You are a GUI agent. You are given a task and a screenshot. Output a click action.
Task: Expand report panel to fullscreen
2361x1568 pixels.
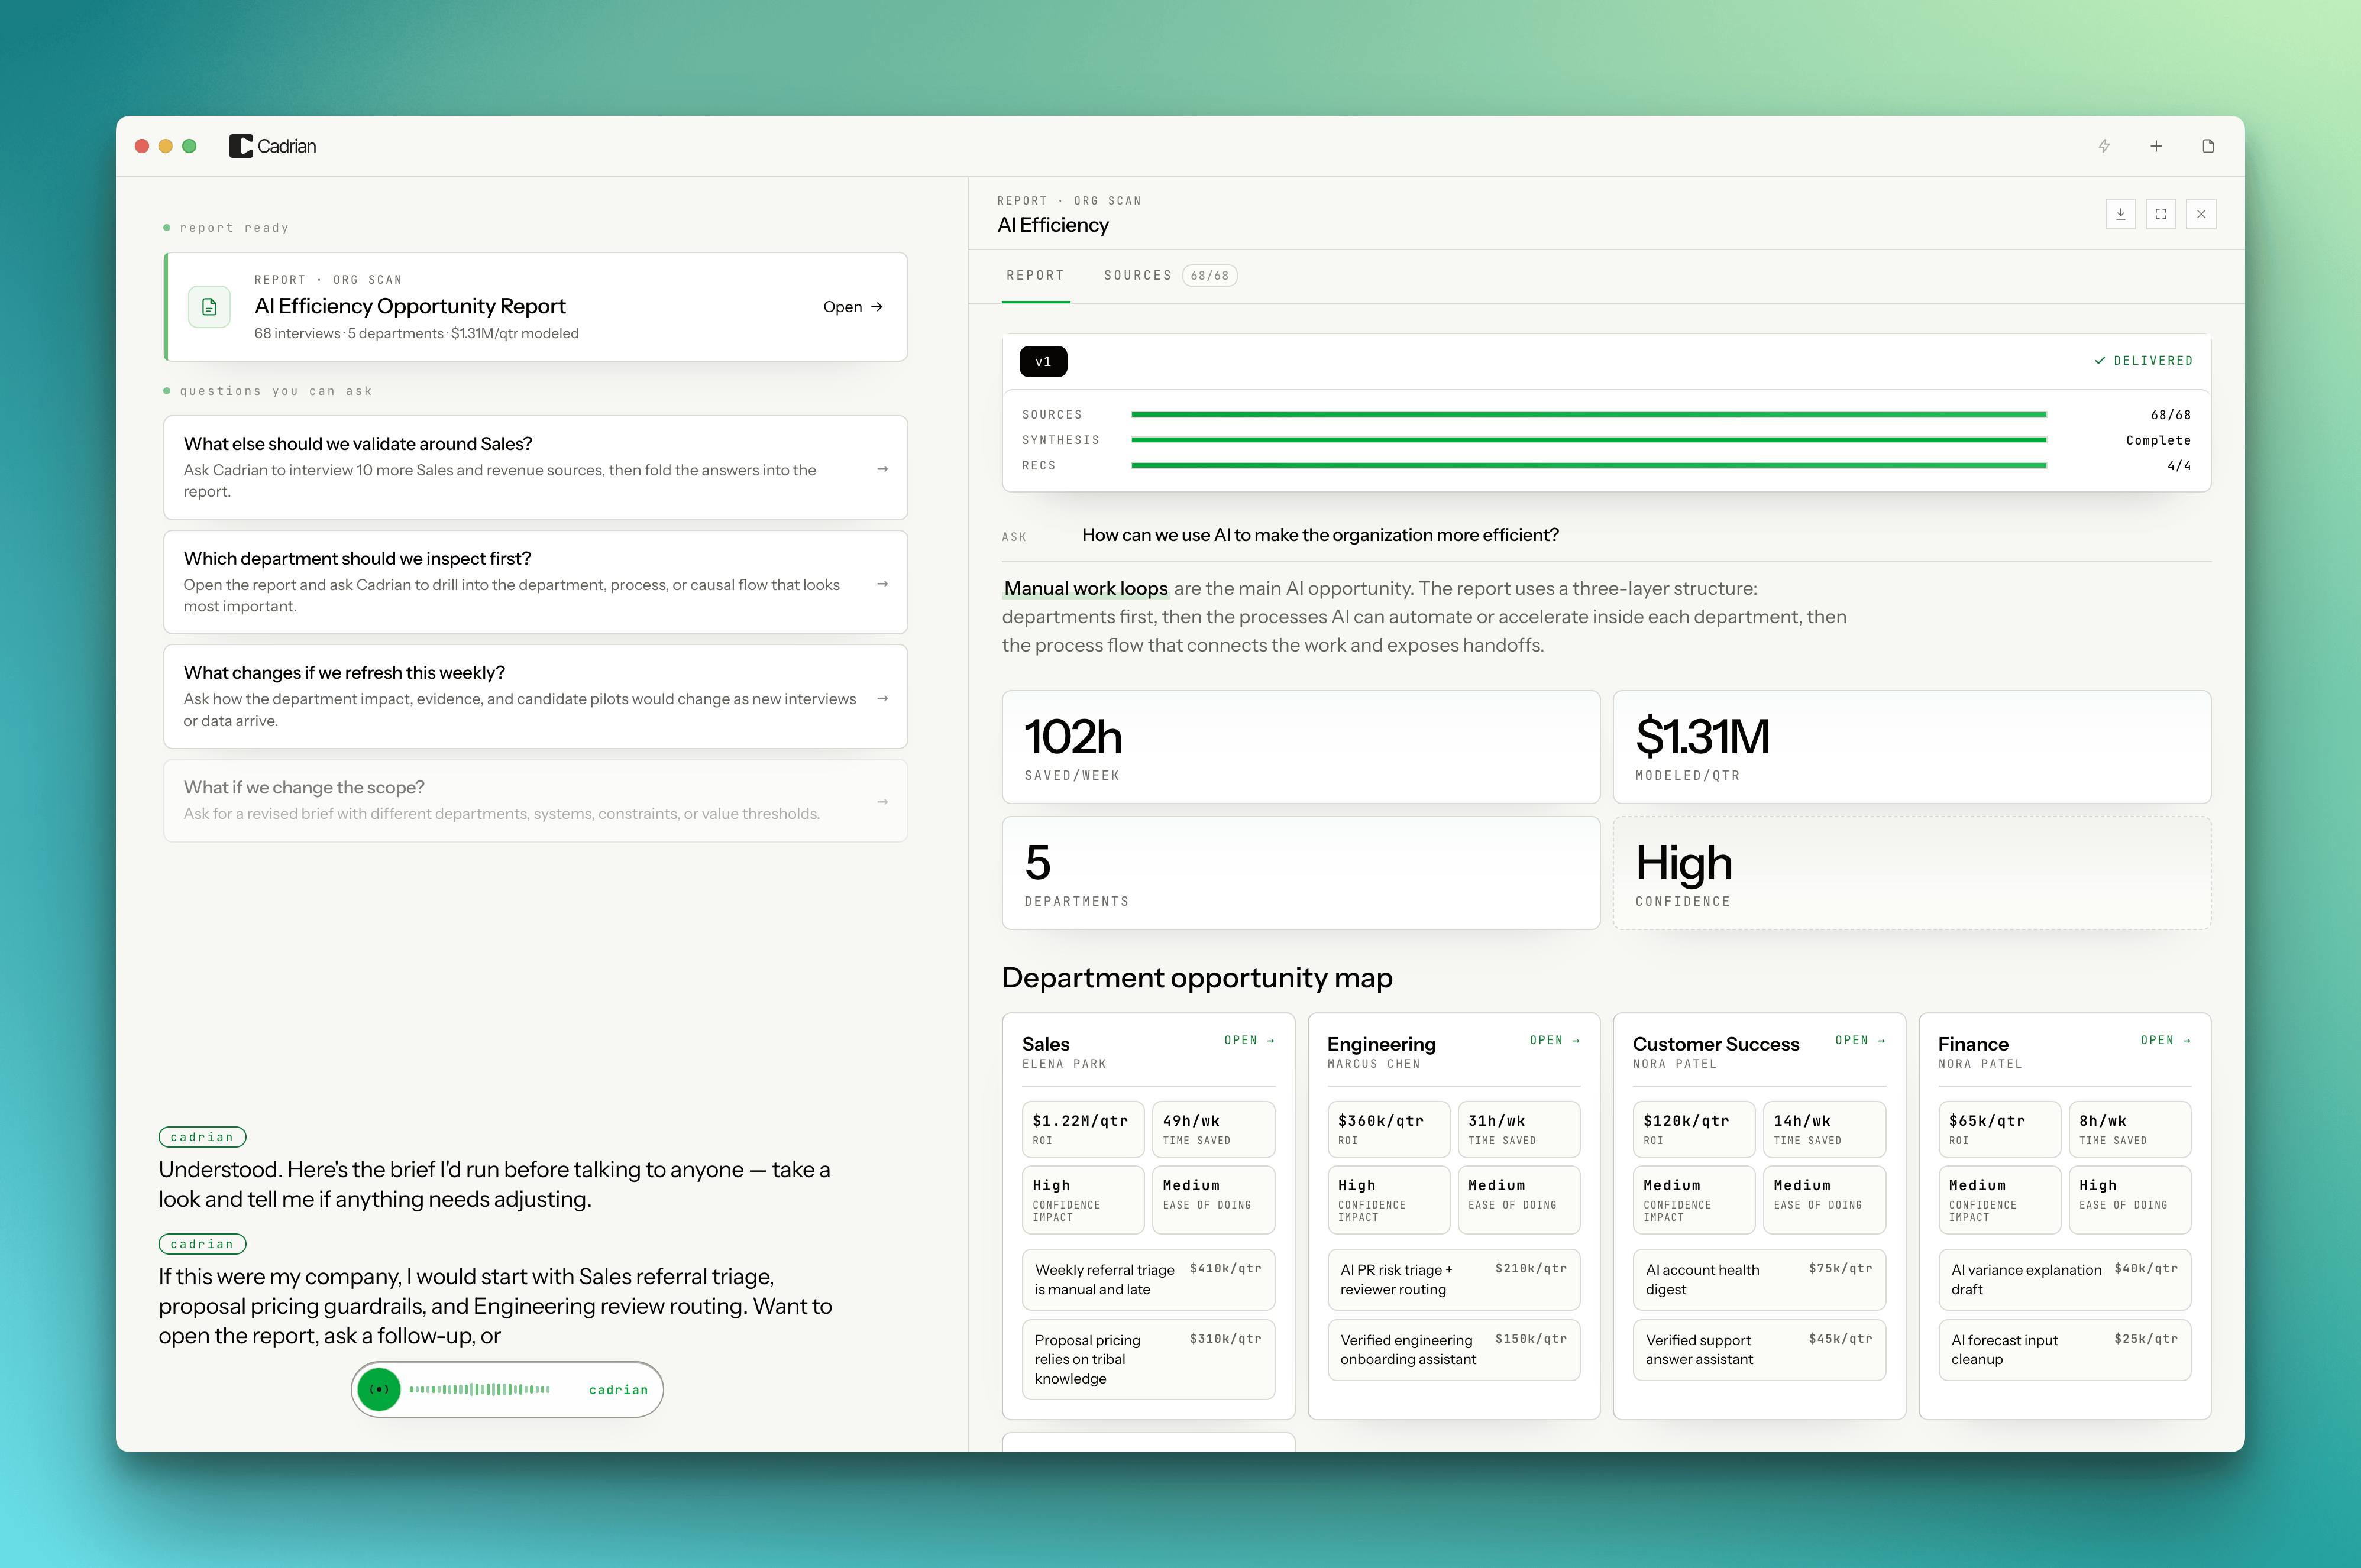(2161, 214)
